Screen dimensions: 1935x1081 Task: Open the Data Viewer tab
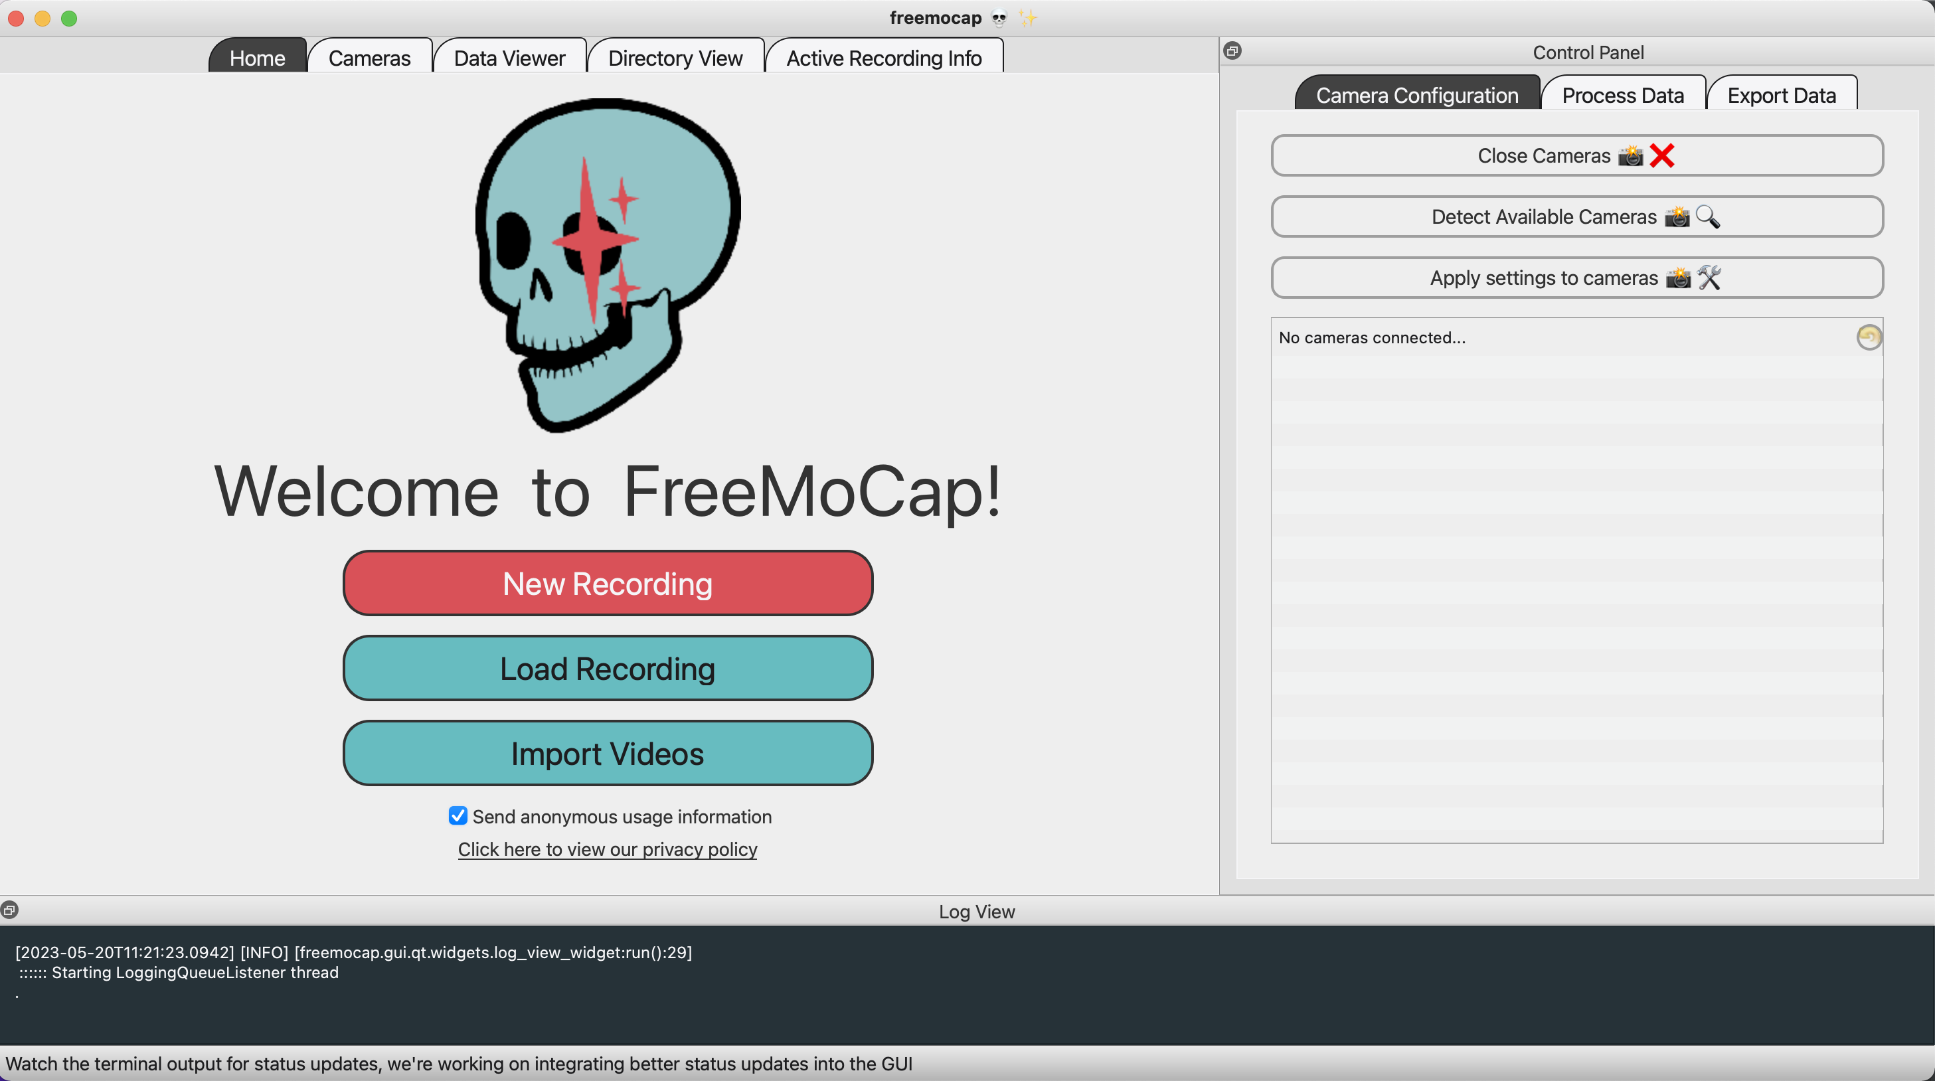(510, 58)
